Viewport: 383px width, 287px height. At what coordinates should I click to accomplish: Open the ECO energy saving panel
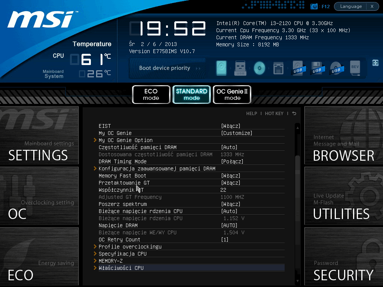point(39,256)
